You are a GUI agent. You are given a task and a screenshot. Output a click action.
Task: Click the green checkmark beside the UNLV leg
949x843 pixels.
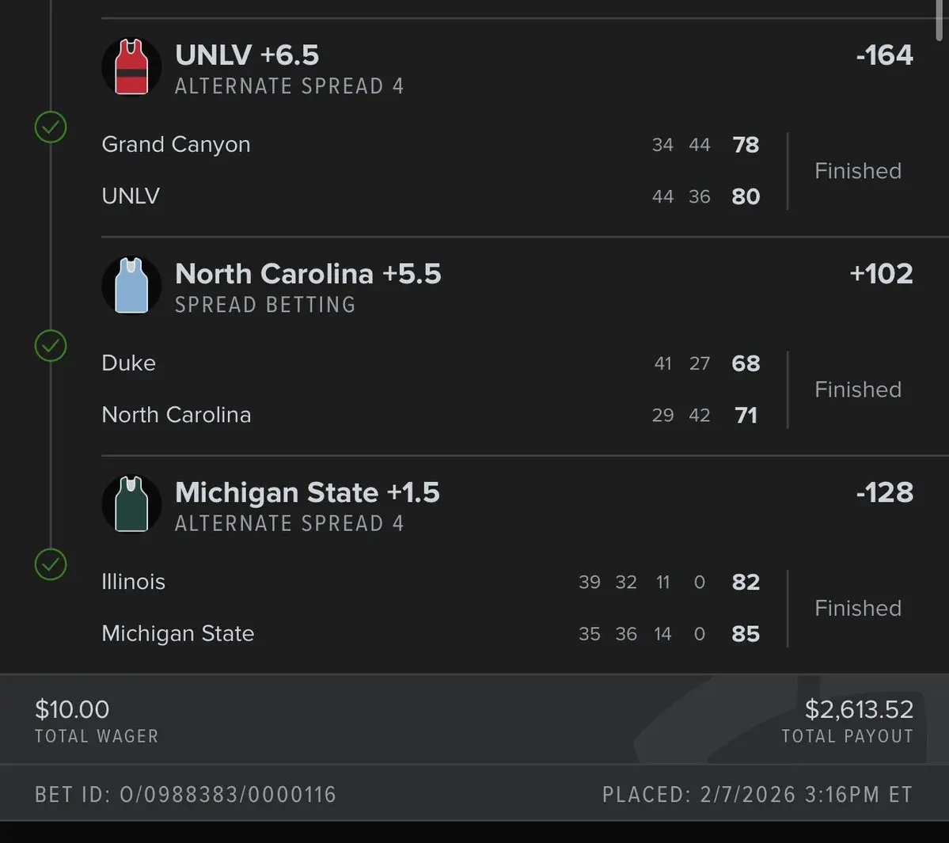[51, 127]
